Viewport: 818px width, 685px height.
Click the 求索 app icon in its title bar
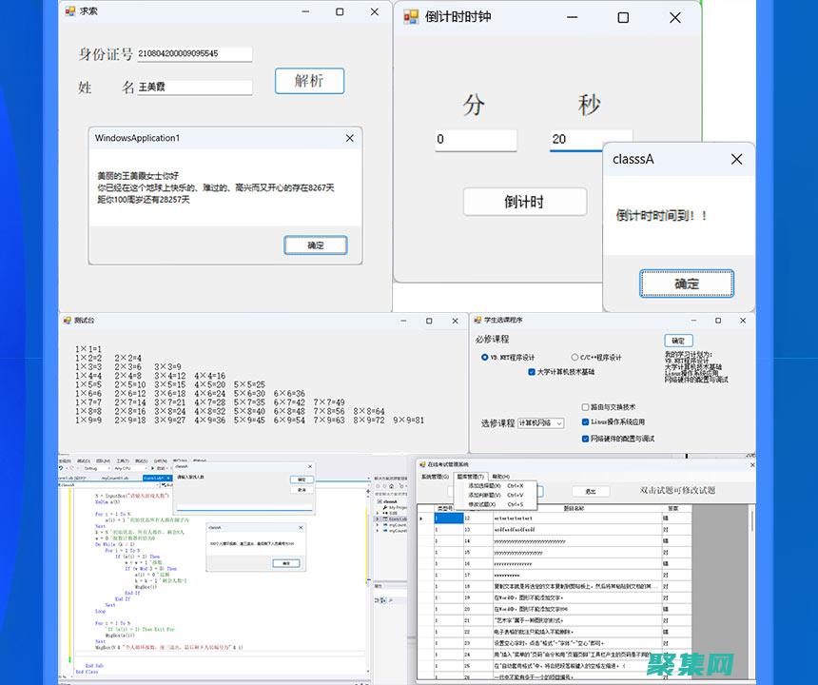point(68,11)
